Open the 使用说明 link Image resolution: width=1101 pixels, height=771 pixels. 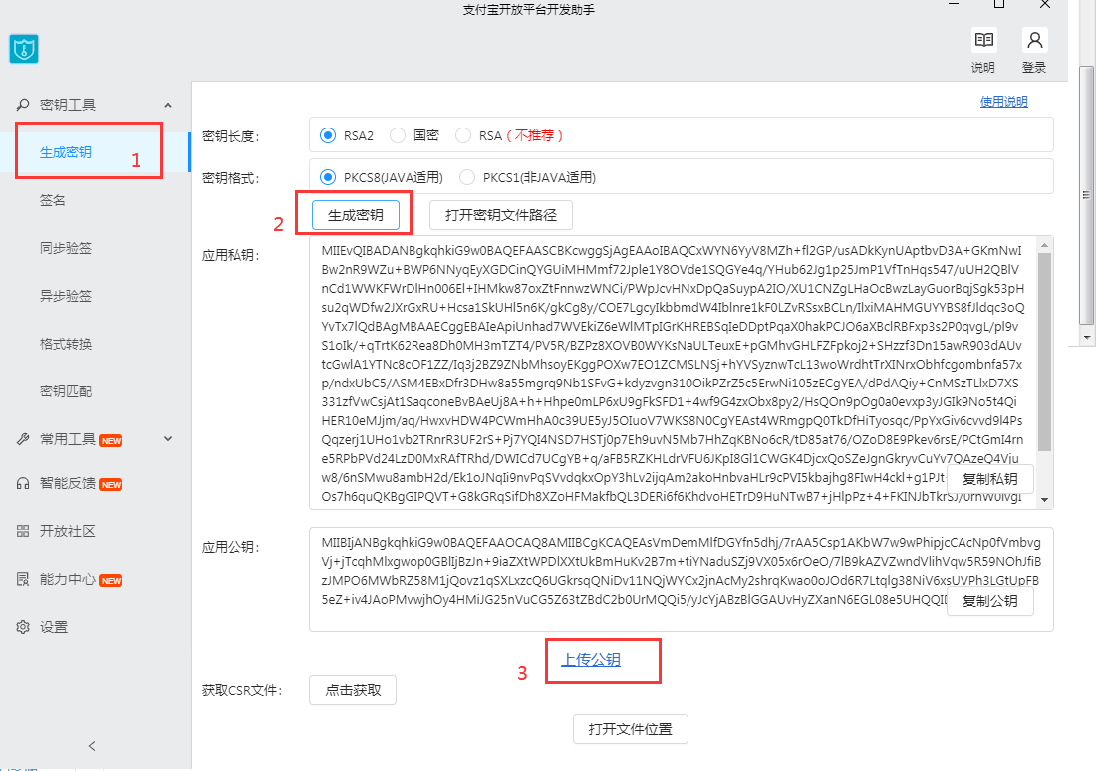1003,102
